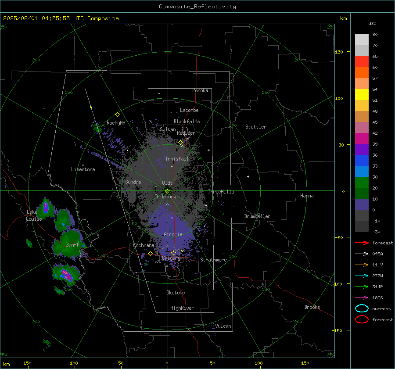Image resolution: width=395 pixels, height=369 pixels.
Task: Click the Blackfalds city label
Action: click(x=187, y=122)
